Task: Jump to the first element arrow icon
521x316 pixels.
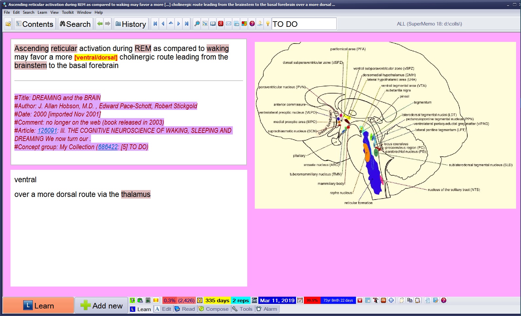Action: point(155,24)
